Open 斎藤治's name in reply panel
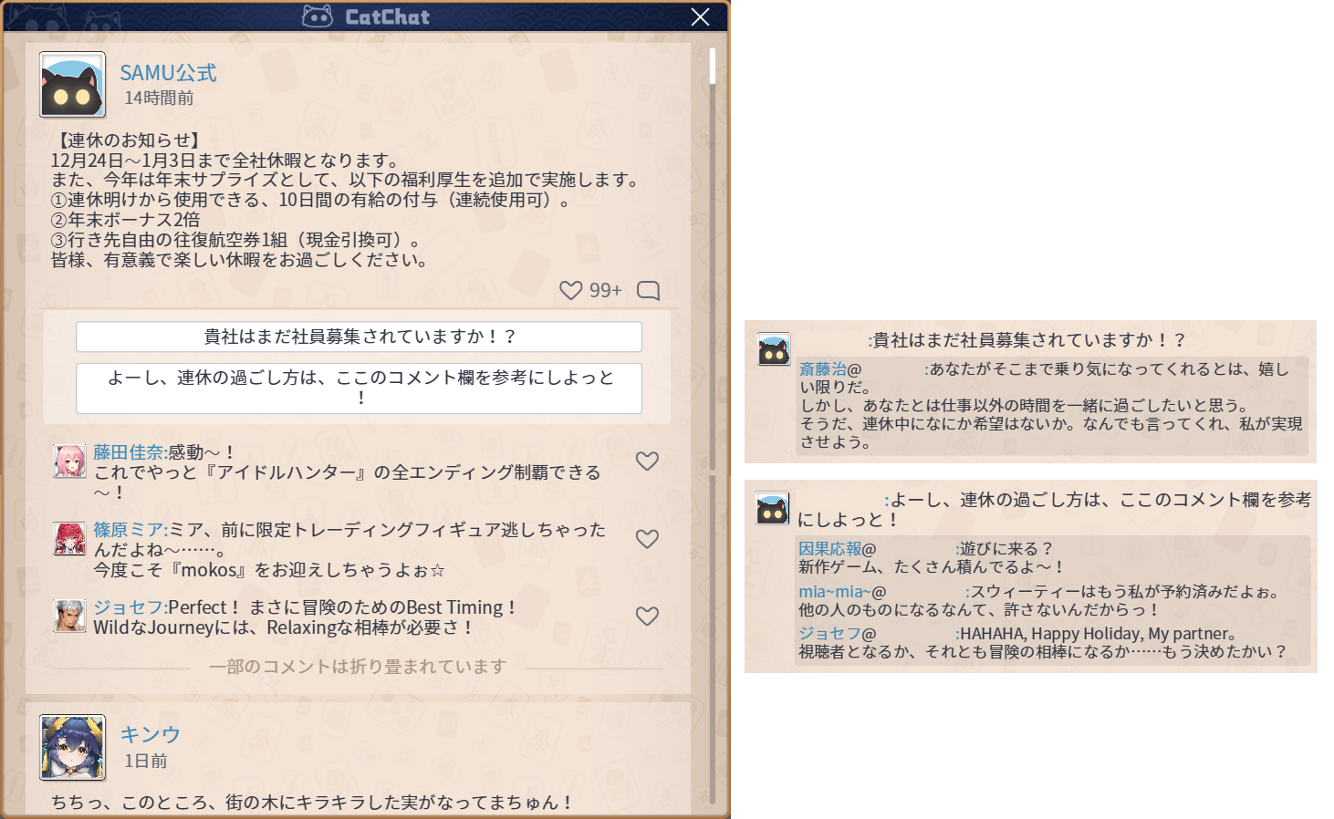This screenshot has width=1334, height=819. pyautogui.click(x=823, y=369)
